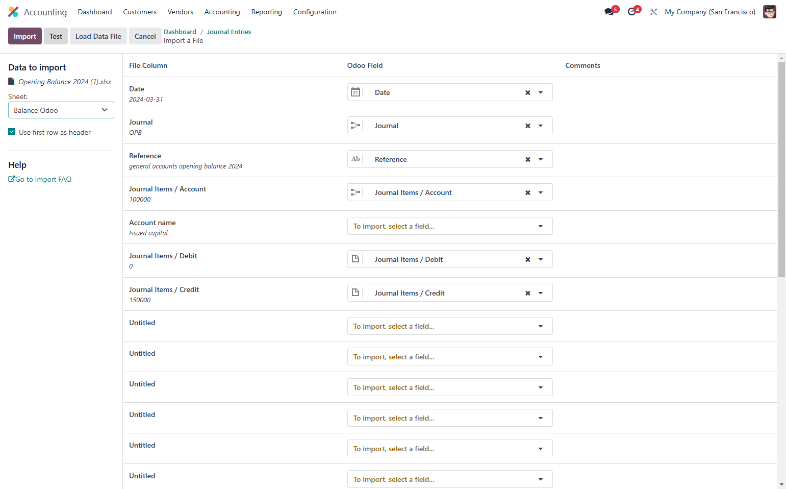786x489 pixels.
Task: Click the Test button
Action: pos(56,36)
